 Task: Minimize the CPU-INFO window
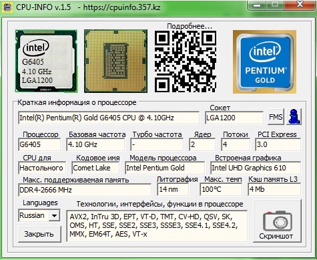click(257, 5)
